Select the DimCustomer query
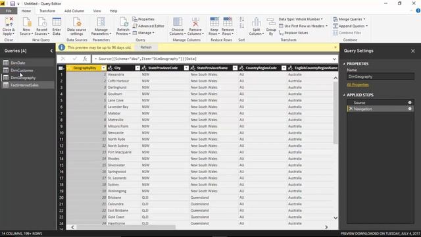 pyautogui.click(x=28, y=70)
